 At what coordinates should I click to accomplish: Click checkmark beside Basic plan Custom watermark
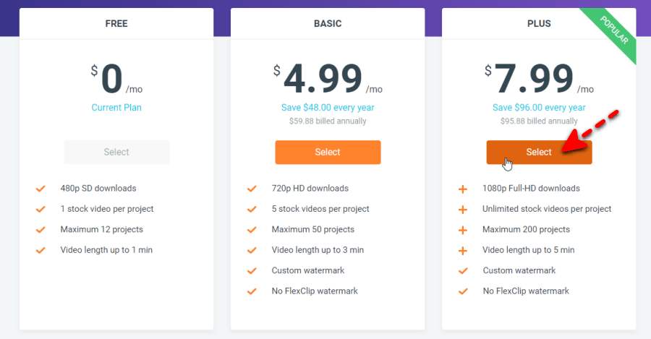252,271
